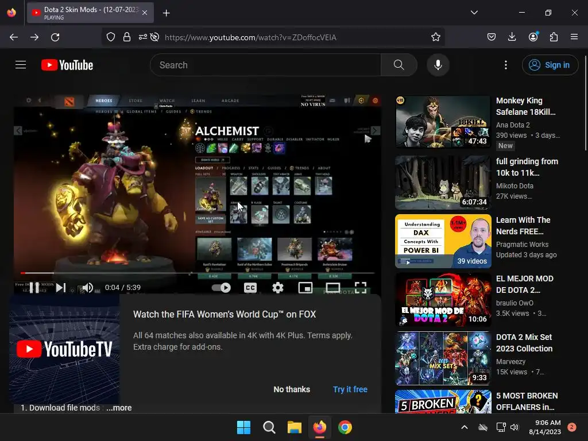Open extensions puzzle icon
Viewport: 588px width, 441px height.
[554, 37]
